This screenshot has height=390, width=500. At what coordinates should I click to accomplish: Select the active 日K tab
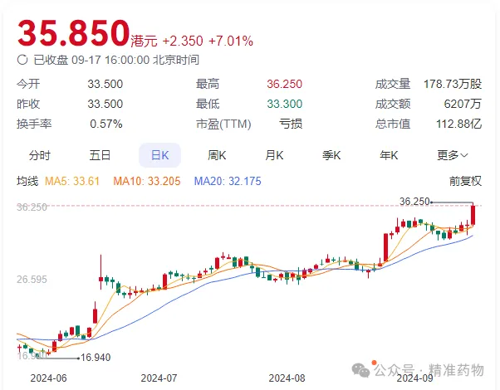click(x=159, y=155)
